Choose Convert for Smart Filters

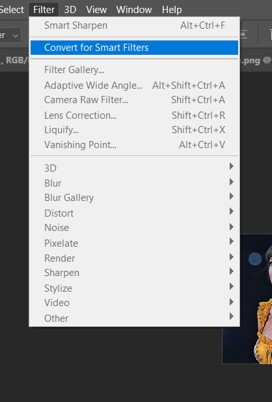click(134, 48)
